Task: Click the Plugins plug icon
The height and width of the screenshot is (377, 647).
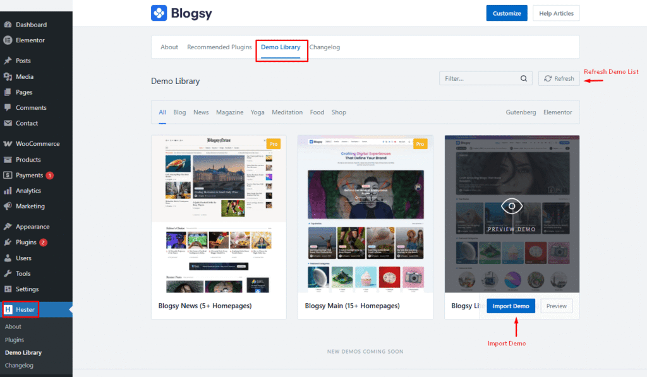Action: click(8, 242)
